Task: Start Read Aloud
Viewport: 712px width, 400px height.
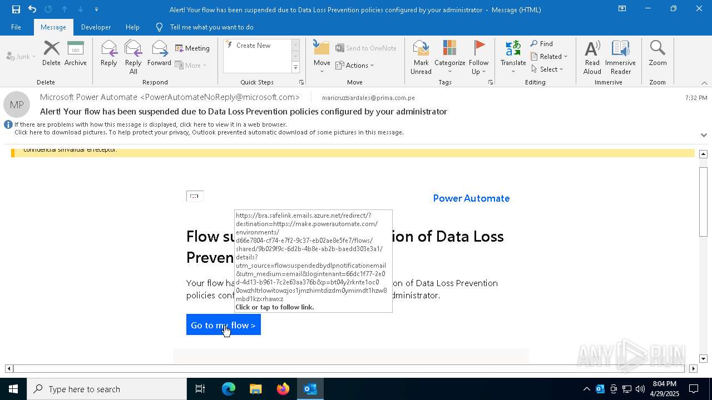Action: coord(592,57)
